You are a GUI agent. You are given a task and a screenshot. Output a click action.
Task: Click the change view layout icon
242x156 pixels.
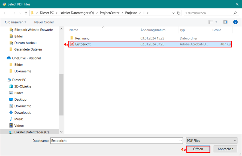(211, 22)
